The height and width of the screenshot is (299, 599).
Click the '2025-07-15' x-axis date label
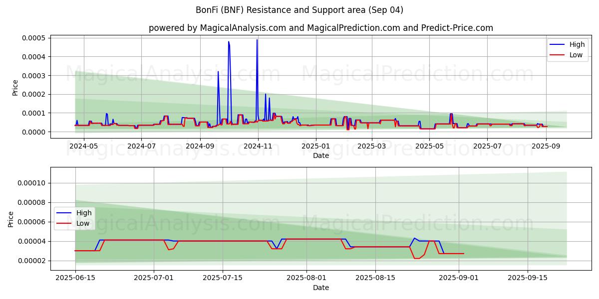(222, 278)
